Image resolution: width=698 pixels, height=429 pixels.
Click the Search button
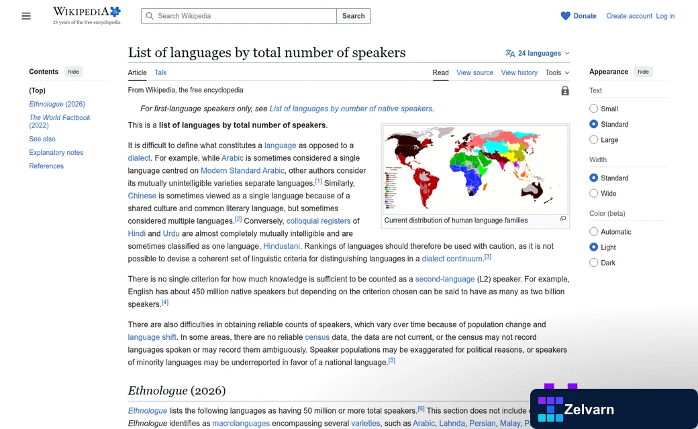pos(354,16)
